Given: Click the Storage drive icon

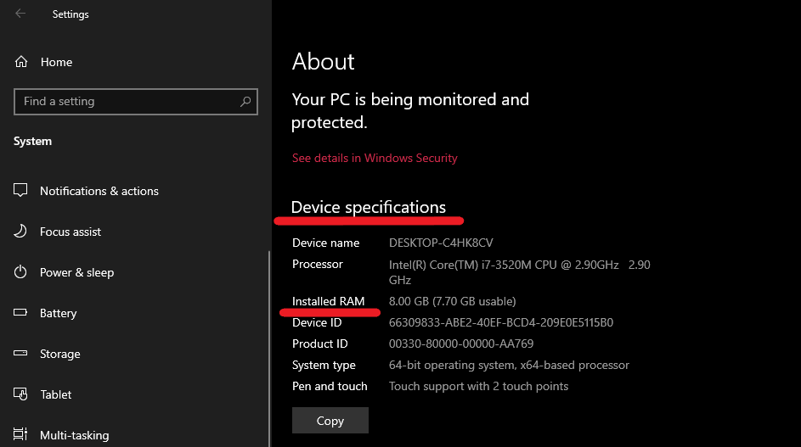Looking at the screenshot, I should [x=20, y=353].
